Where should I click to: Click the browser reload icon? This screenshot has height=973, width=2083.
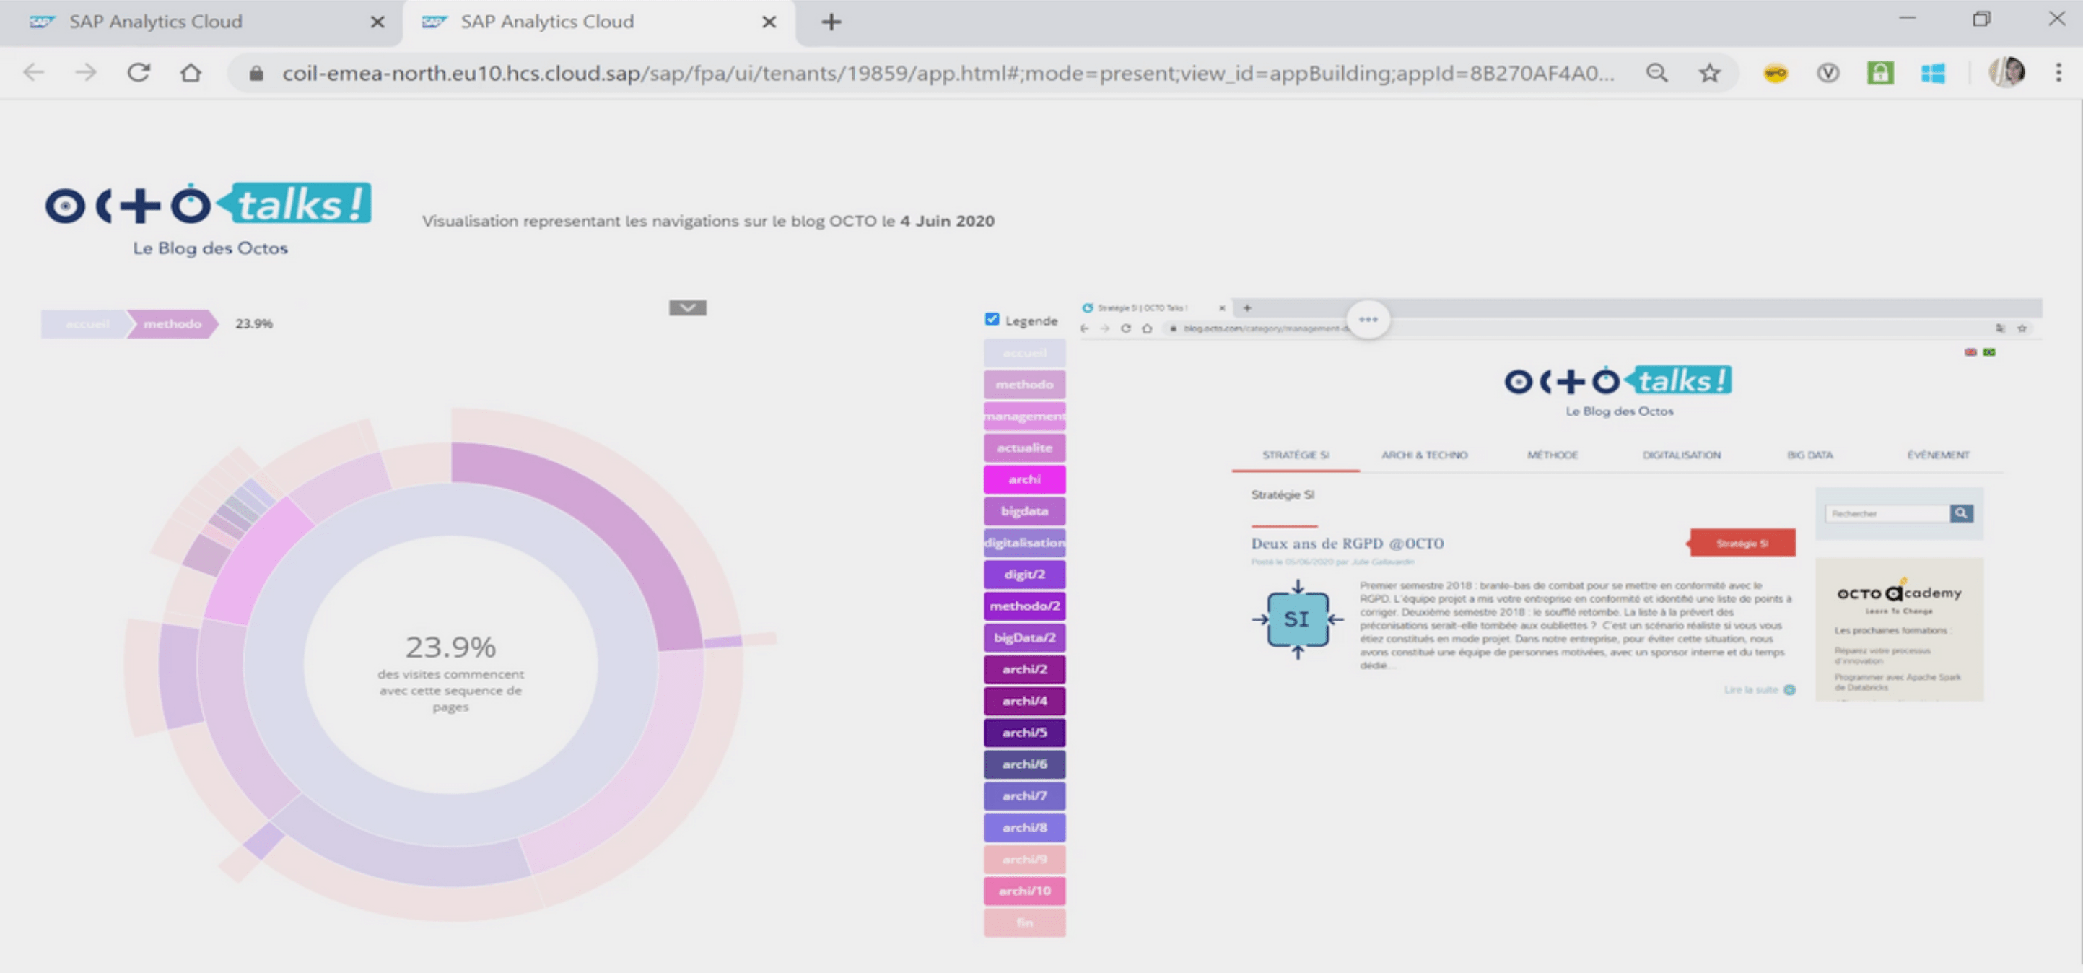pyautogui.click(x=139, y=73)
